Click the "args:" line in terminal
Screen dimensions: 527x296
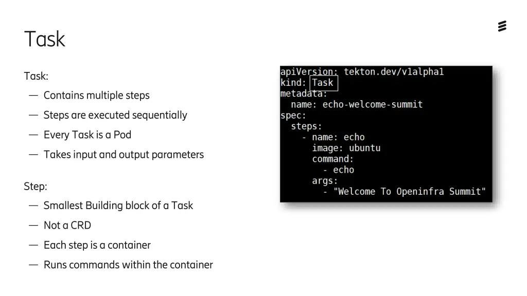click(x=325, y=181)
